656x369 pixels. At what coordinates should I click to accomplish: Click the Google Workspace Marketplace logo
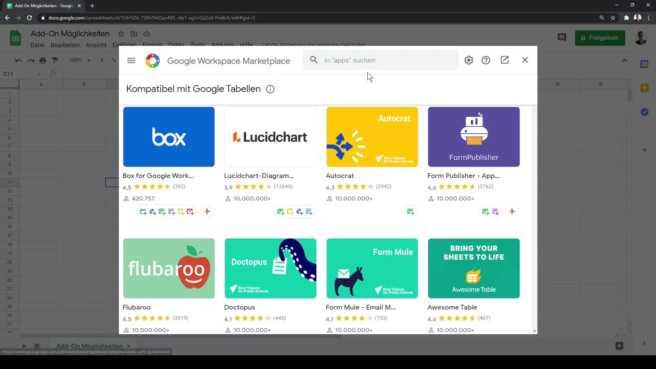coord(153,61)
